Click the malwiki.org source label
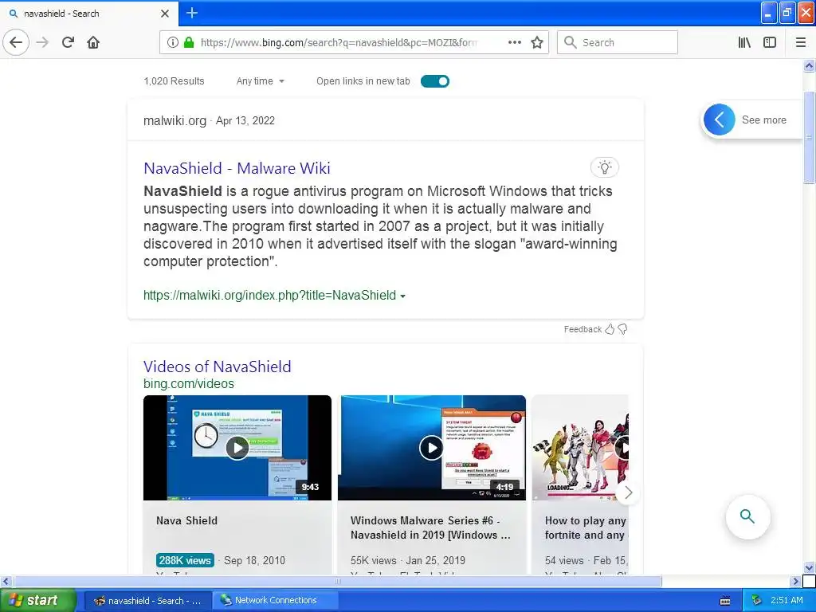The width and height of the screenshot is (816, 612). (x=175, y=121)
